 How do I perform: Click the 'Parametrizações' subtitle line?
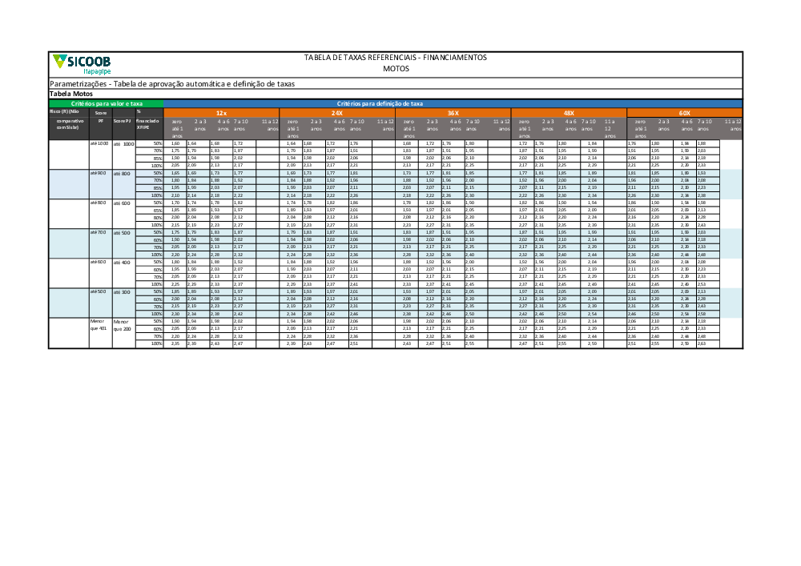172,83
